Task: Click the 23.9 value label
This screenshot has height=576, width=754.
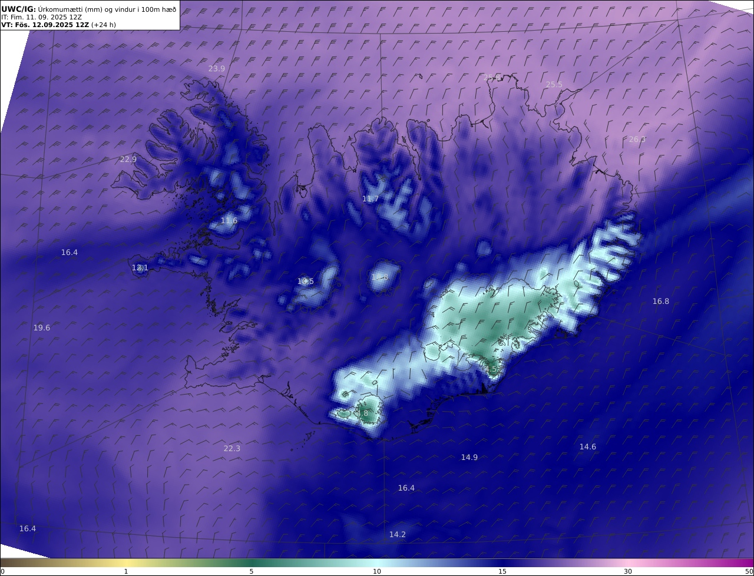Action: 216,69
